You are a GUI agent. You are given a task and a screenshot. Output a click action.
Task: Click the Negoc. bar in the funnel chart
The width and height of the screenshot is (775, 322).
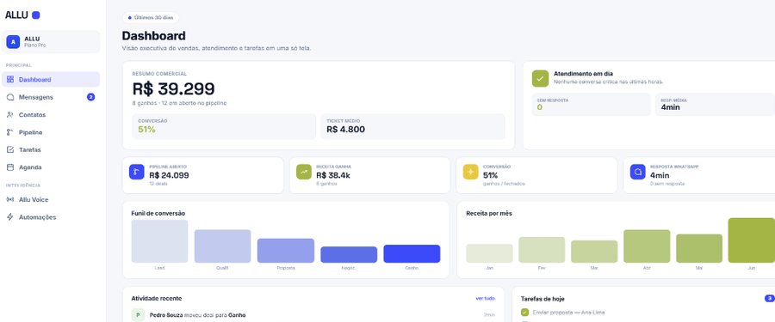point(349,254)
